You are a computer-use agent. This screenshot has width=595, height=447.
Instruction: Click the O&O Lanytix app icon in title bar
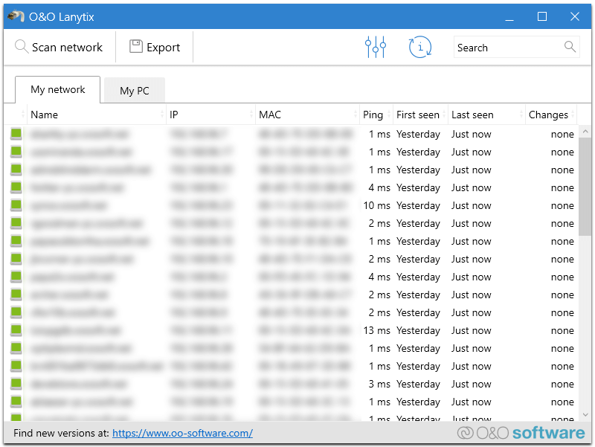[16, 16]
